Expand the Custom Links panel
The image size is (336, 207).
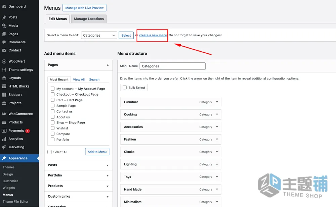click(108, 197)
